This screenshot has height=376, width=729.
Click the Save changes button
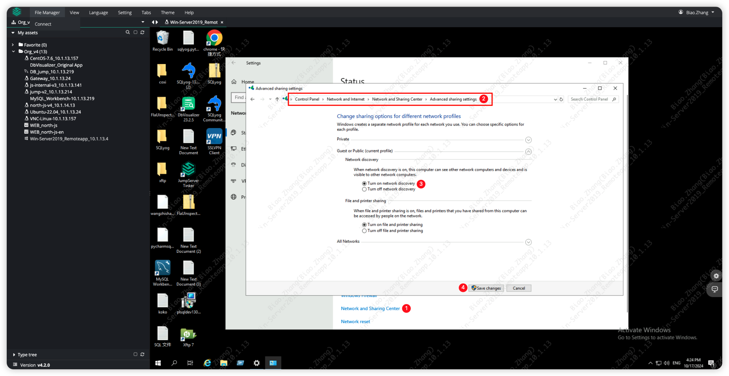click(x=486, y=288)
